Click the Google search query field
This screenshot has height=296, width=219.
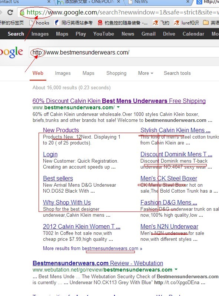(x=124, y=52)
